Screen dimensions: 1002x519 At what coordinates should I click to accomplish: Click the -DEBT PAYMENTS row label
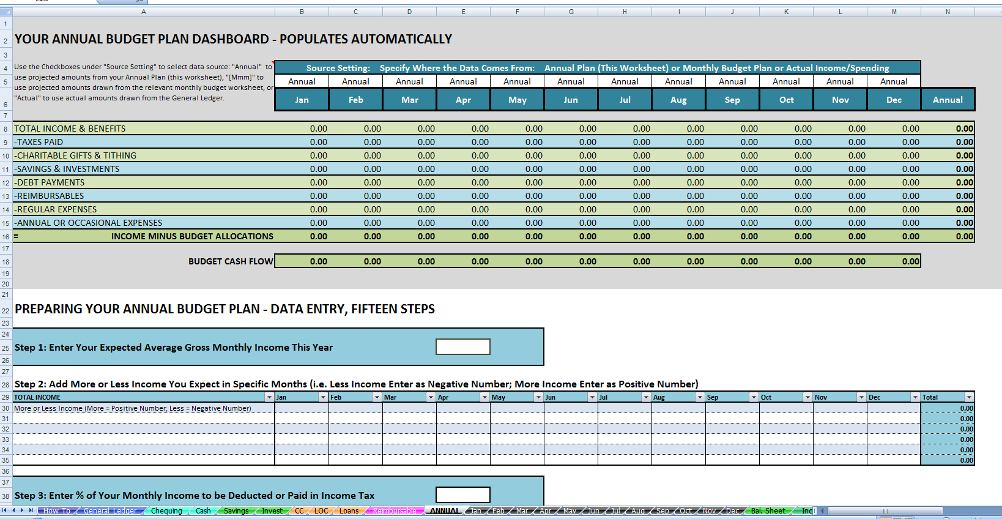[x=50, y=182]
